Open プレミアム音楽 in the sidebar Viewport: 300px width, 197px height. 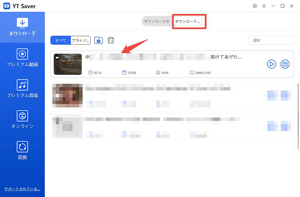click(x=22, y=88)
